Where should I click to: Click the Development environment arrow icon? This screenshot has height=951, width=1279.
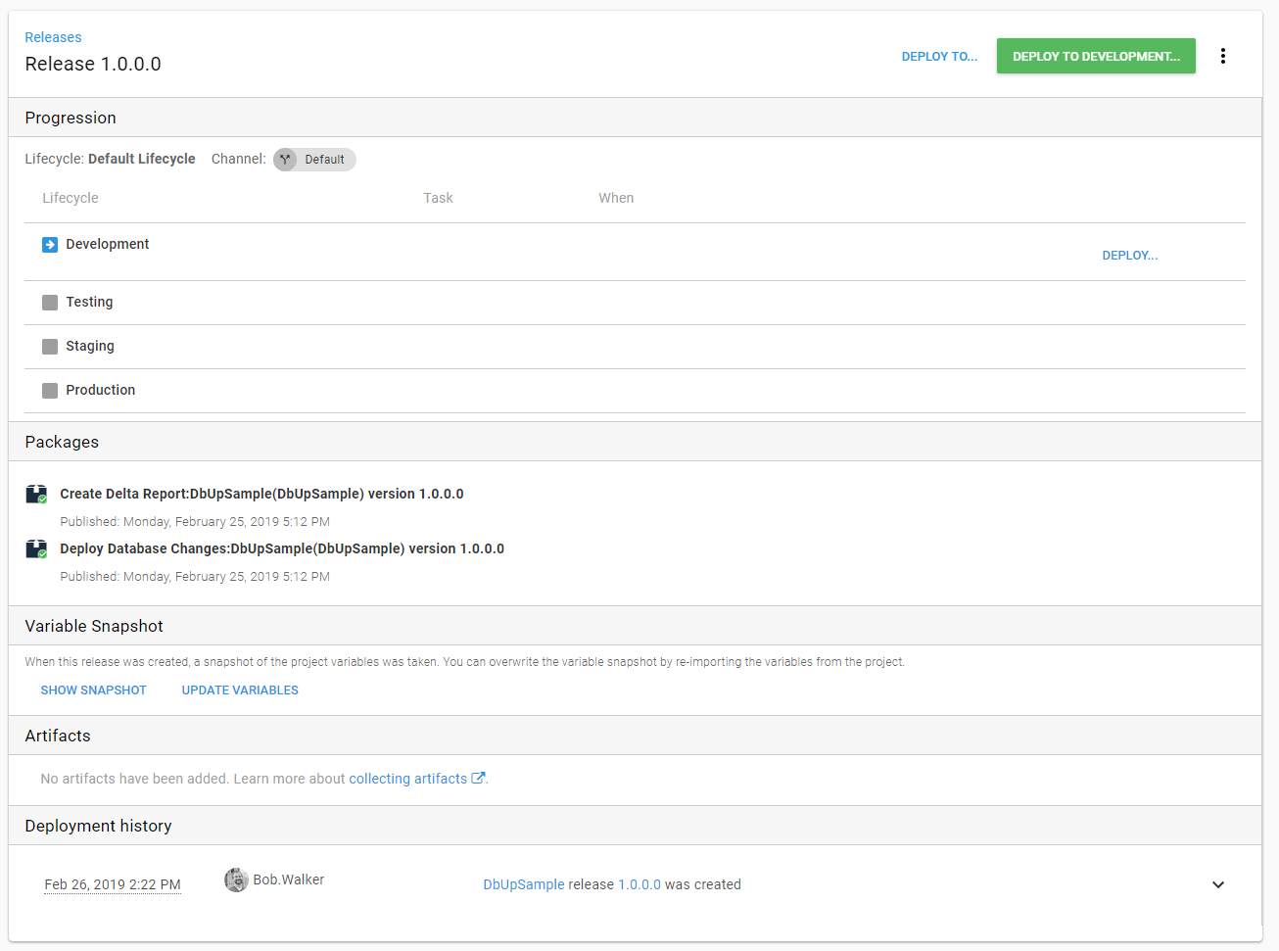[x=50, y=245]
